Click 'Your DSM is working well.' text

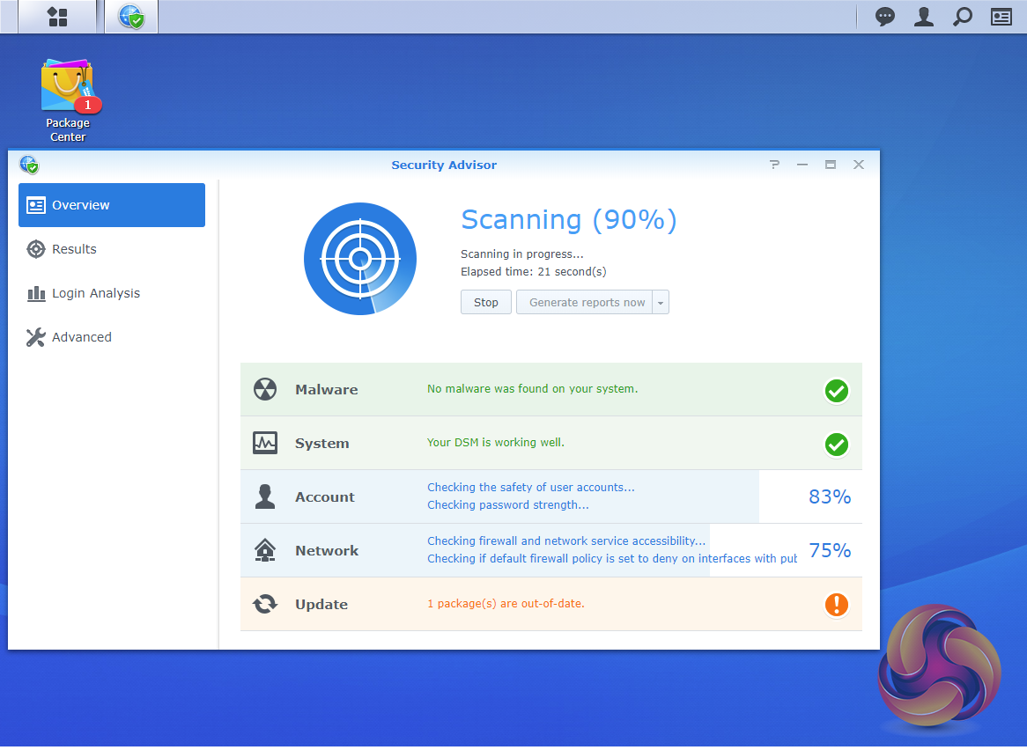(496, 443)
